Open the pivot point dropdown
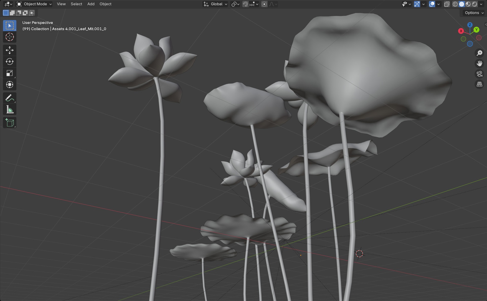The image size is (487, 301). tap(235, 4)
